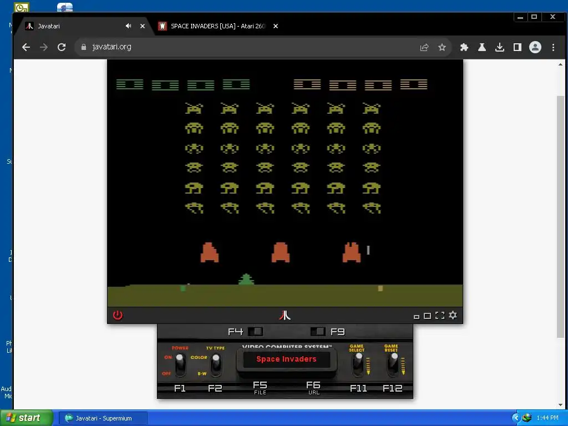Bookmark this page with the star
Screen dimensions: 568x426
pos(442,47)
